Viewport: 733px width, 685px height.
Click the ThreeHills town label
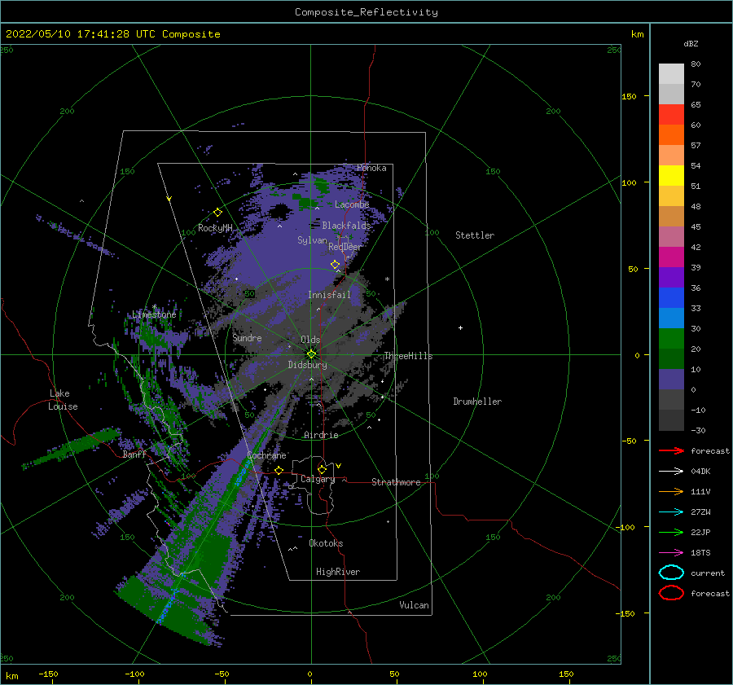pos(409,356)
